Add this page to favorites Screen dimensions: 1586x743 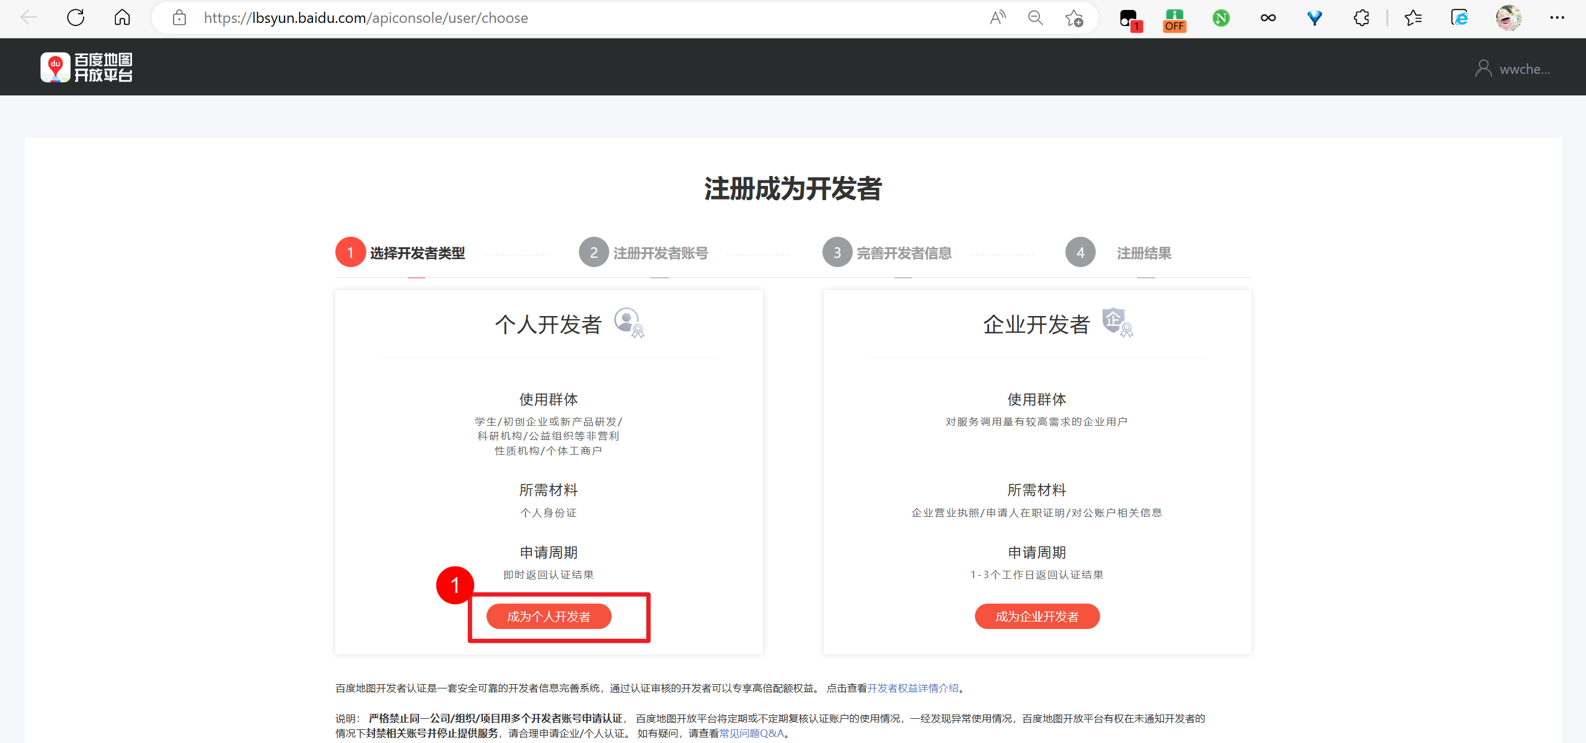coord(1074,18)
